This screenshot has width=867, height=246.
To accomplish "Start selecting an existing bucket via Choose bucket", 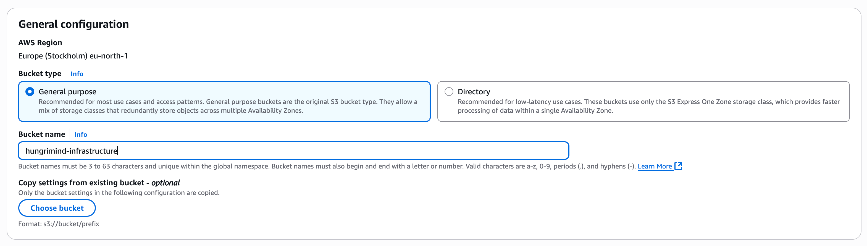I will [x=57, y=208].
